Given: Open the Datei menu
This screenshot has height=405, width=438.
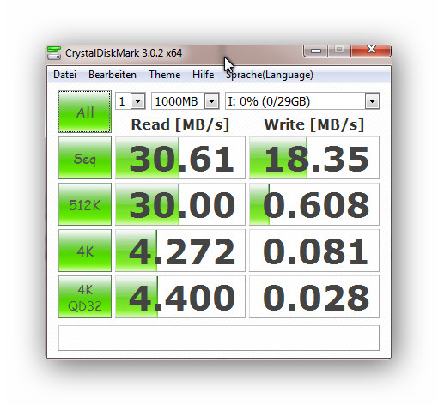Looking at the screenshot, I should (x=64, y=75).
